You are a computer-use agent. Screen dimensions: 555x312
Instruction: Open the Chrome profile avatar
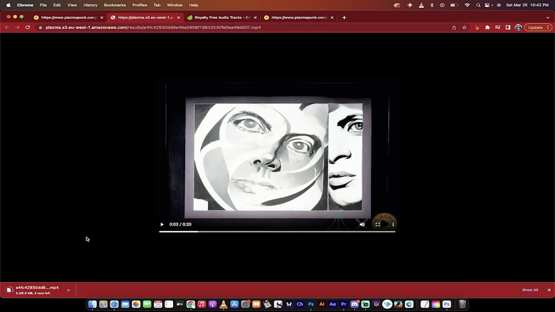(x=518, y=27)
